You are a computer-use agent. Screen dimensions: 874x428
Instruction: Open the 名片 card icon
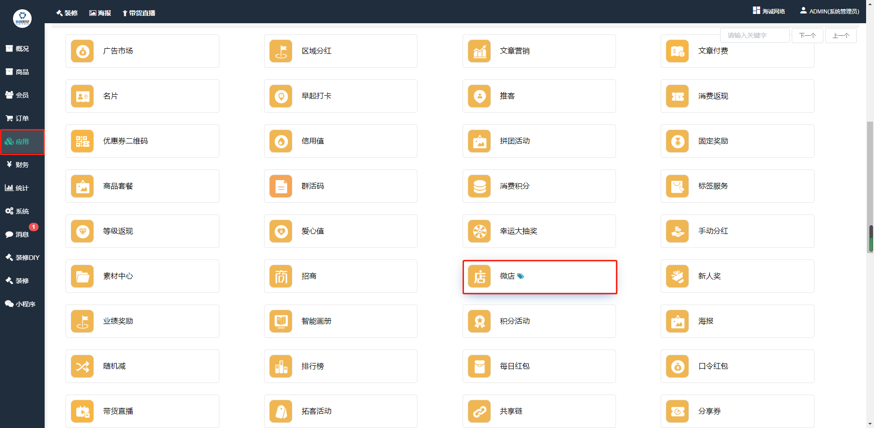82,96
